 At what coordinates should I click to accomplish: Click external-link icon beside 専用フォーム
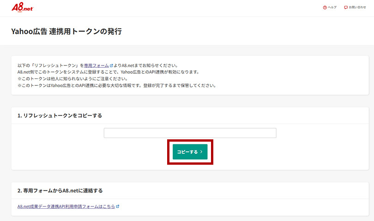tap(111, 66)
